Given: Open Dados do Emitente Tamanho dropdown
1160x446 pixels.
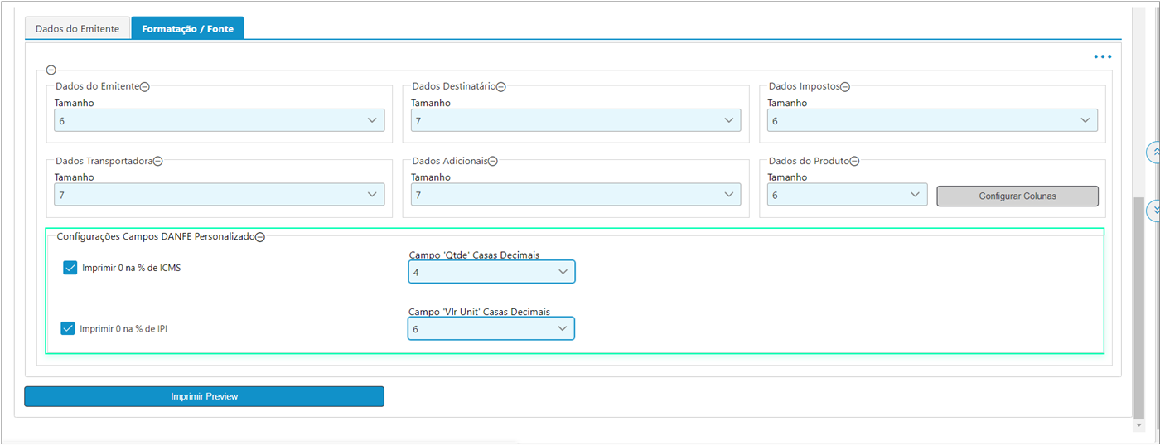Looking at the screenshot, I should [x=220, y=120].
